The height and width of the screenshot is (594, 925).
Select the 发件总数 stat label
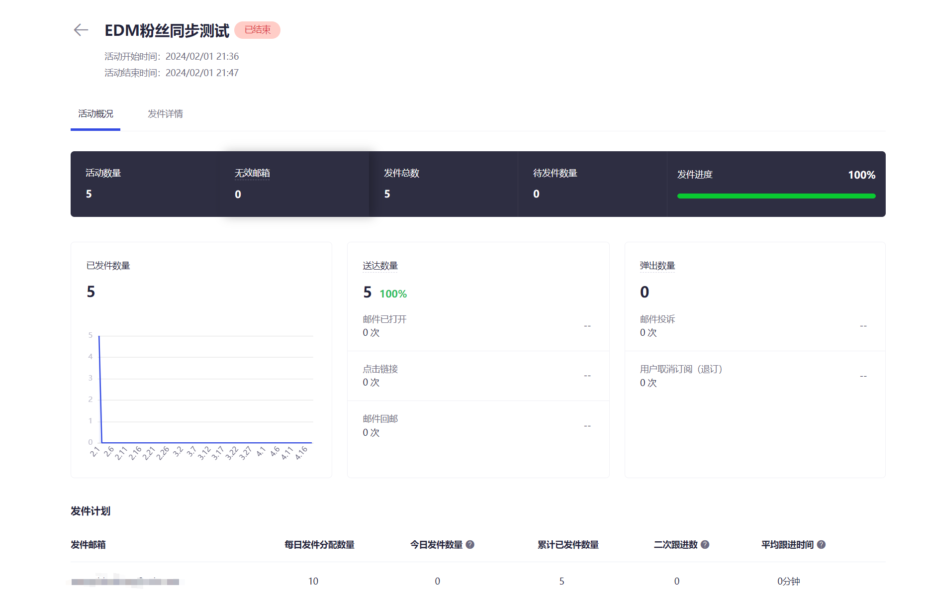(x=401, y=173)
